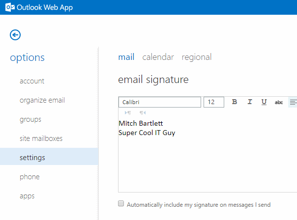The width and height of the screenshot is (297, 220).
Task: Toggle underline formatting in signature editor
Action: coord(264,102)
